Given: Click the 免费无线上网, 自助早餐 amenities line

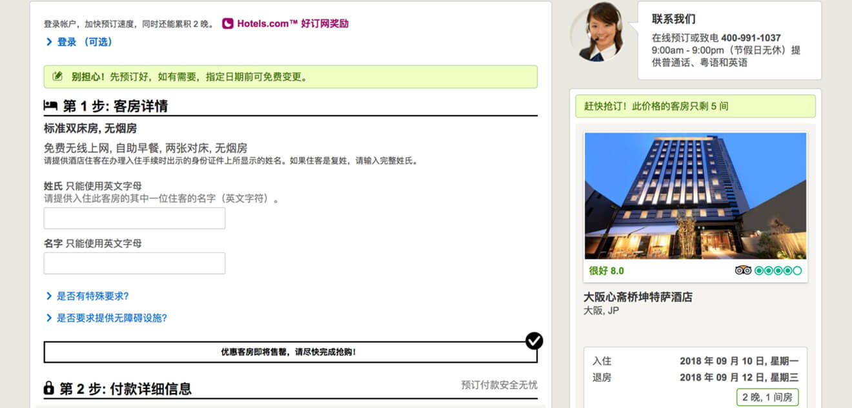Looking at the screenshot, I should [145, 148].
